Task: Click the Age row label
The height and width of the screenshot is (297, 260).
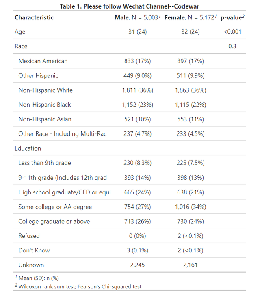Action: click(x=20, y=32)
